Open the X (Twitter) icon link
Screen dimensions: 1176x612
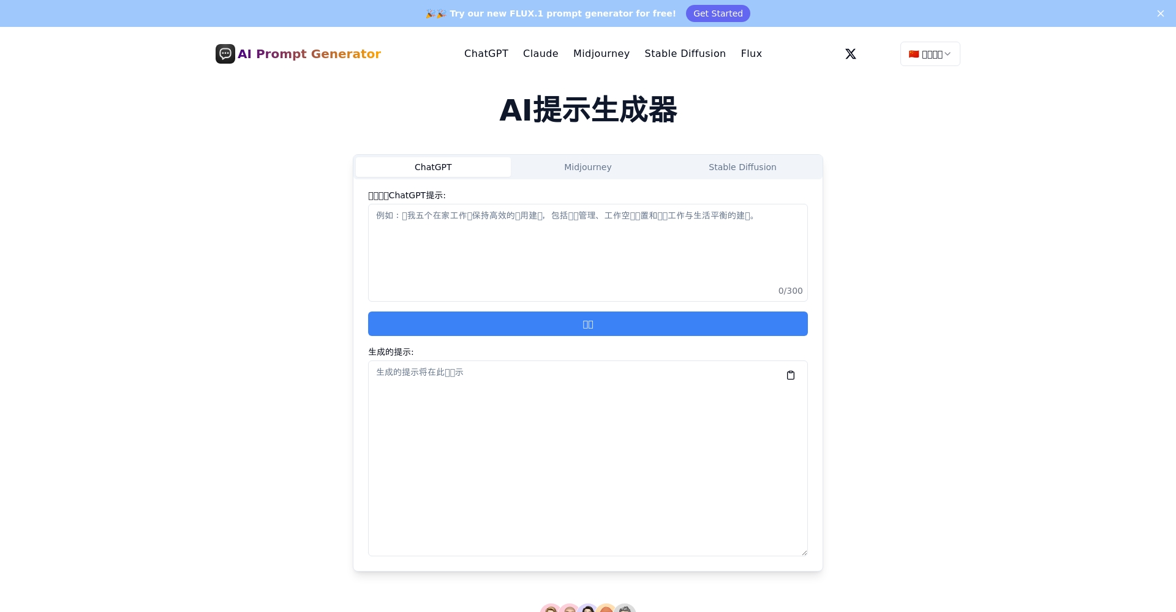coord(851,54)
